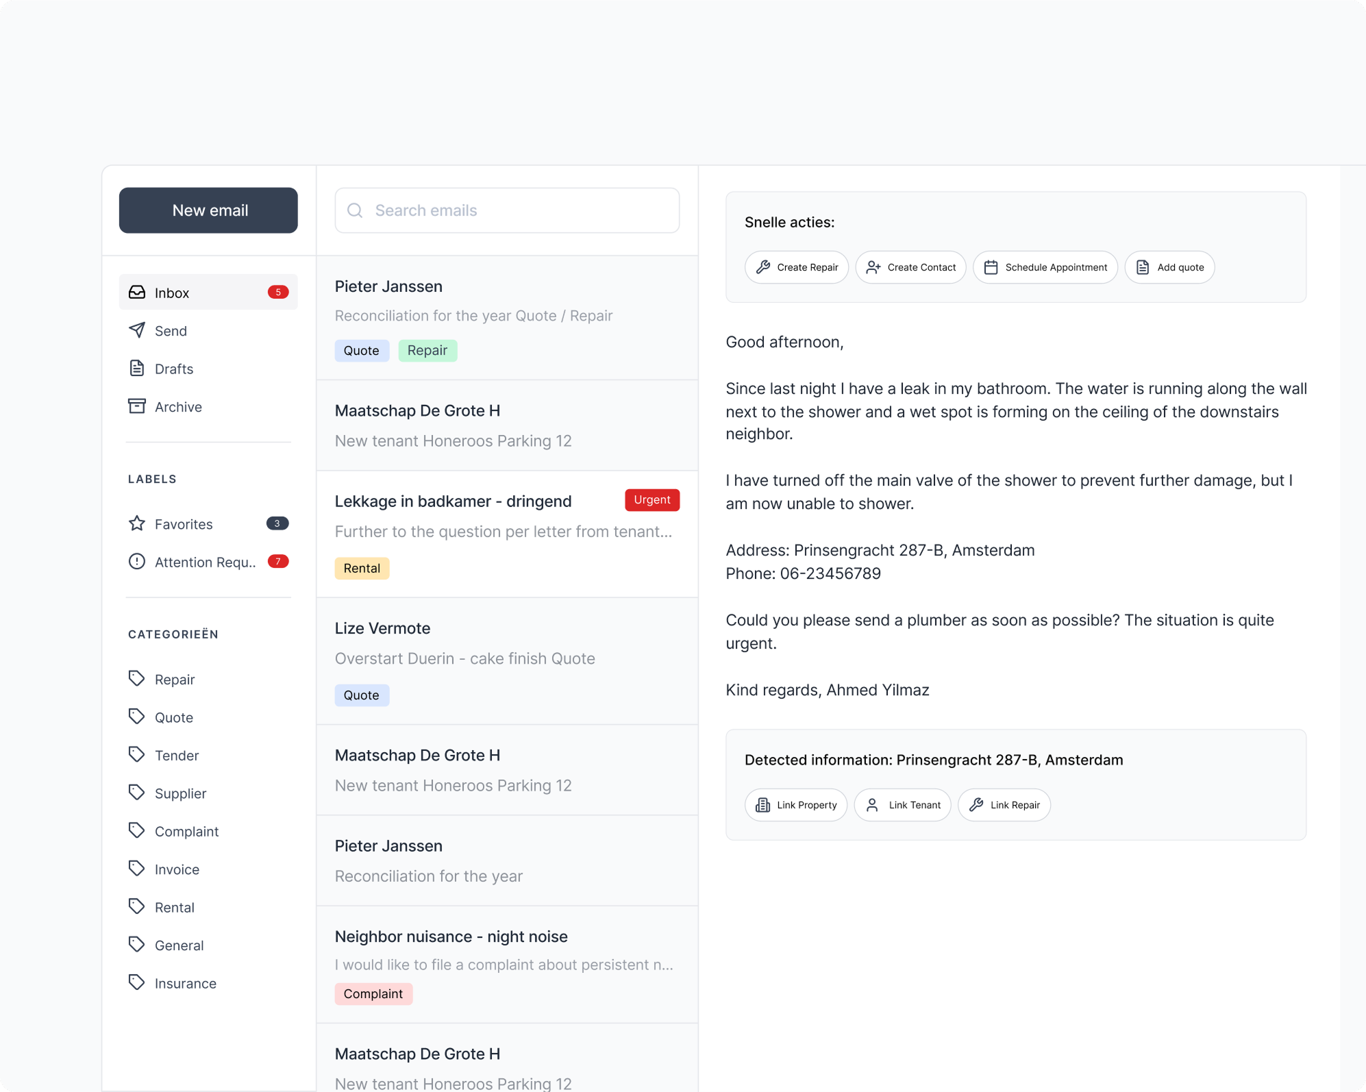
Task: Open Neighbor nuisance - night noise email
Action: [507, 965]
